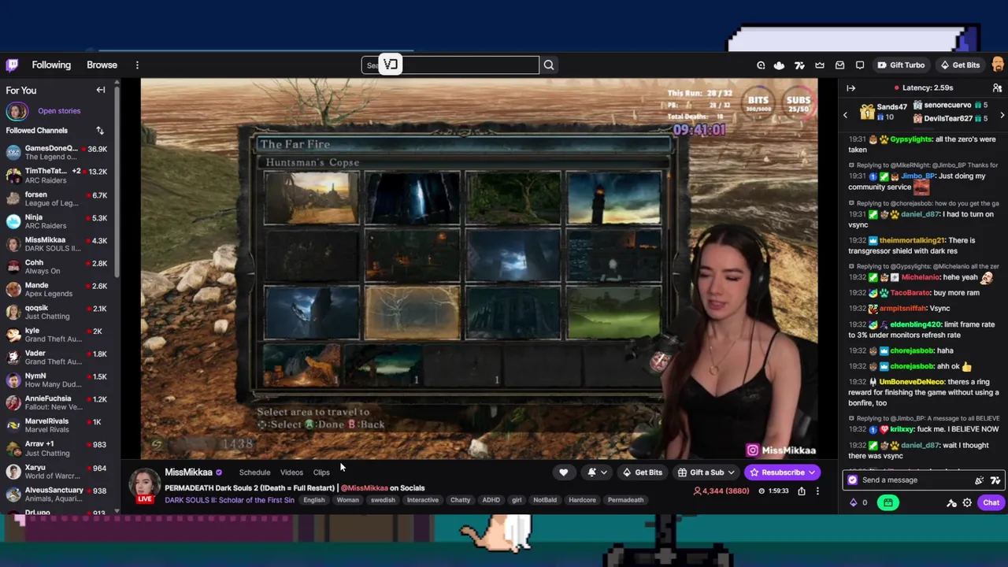Click the search input field

450,65
